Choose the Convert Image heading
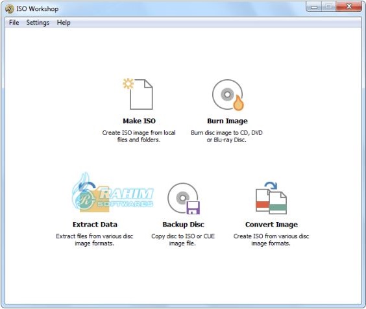This screenshot has height=309, width=366. 271,225
